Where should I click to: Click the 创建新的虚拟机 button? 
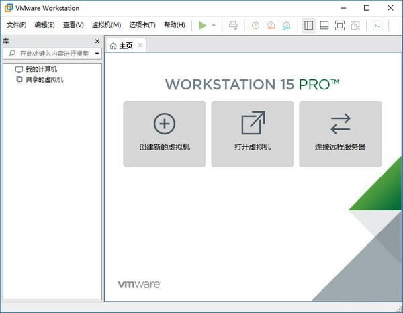coord(165,134)
